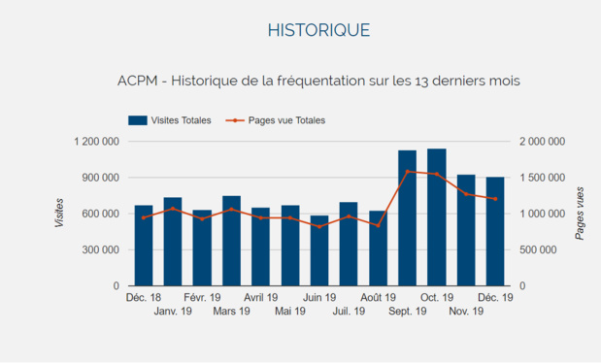Select the Oct. 19 visits bar
Image resolution: width=601 pixels, height=364 pixels.
pyautogui.click(x=437, y=217)
